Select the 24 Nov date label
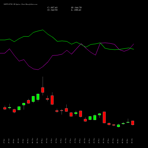Image resolution: width=148 pixels, height=148 pixels. pyautogui.click(x=94, y=141)
